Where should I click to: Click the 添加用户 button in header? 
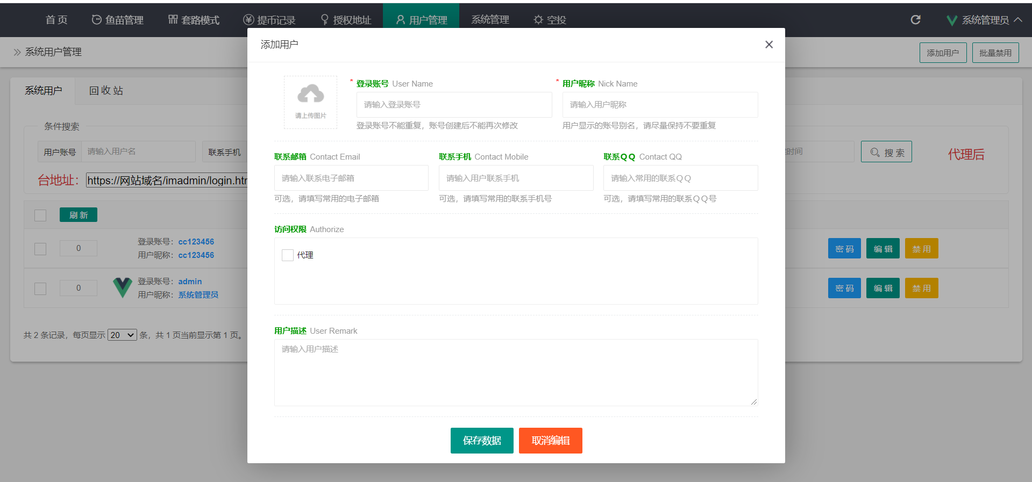[943, 53]
